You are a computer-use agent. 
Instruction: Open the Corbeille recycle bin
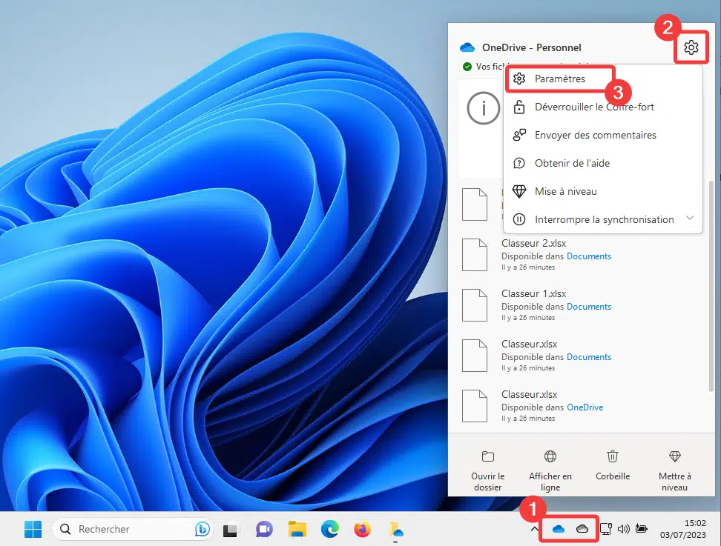pos(613,466)
